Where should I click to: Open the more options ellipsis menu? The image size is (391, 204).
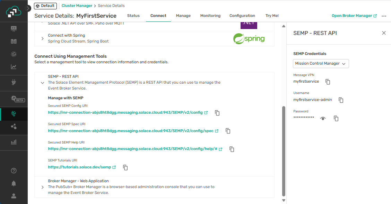tap(384, 16)
